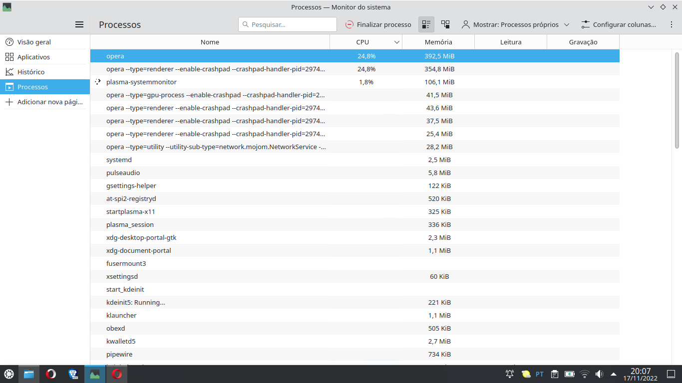Image resolution: width=682 pixels, height=383 pixels.
Task: Open Wi-Fi network tray icon
Action: [585, 374]
